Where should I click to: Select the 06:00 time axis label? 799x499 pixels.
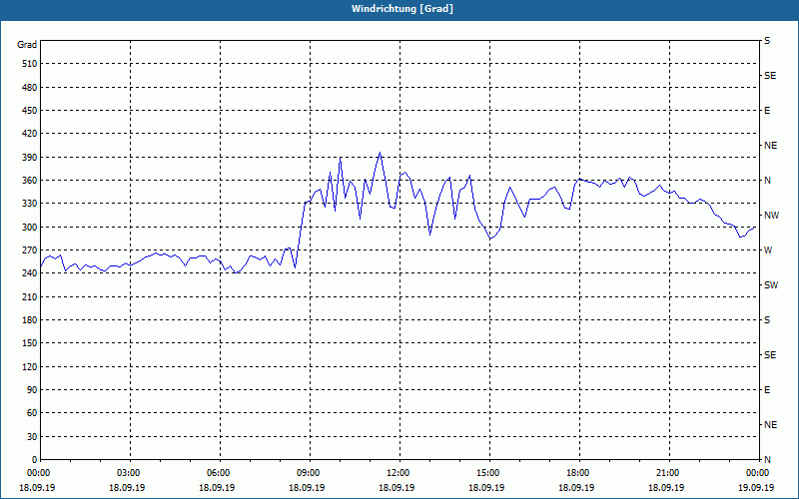pos(217,473)
